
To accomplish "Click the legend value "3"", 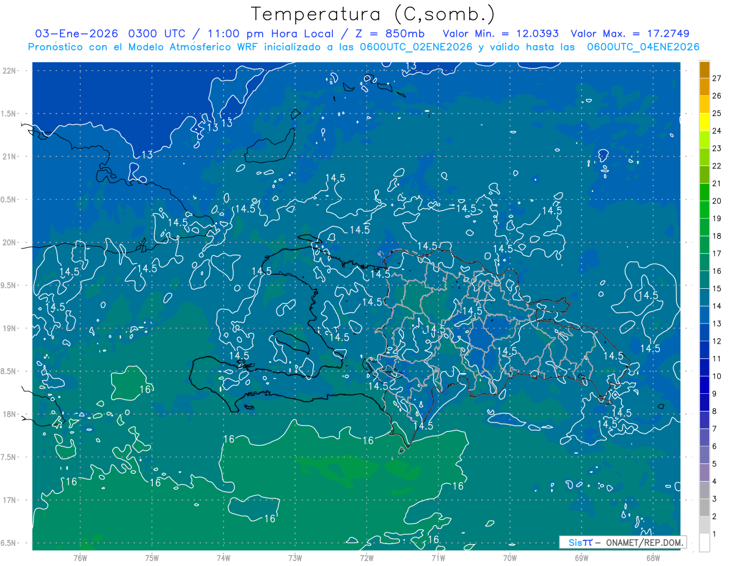I will click(716, 499).
